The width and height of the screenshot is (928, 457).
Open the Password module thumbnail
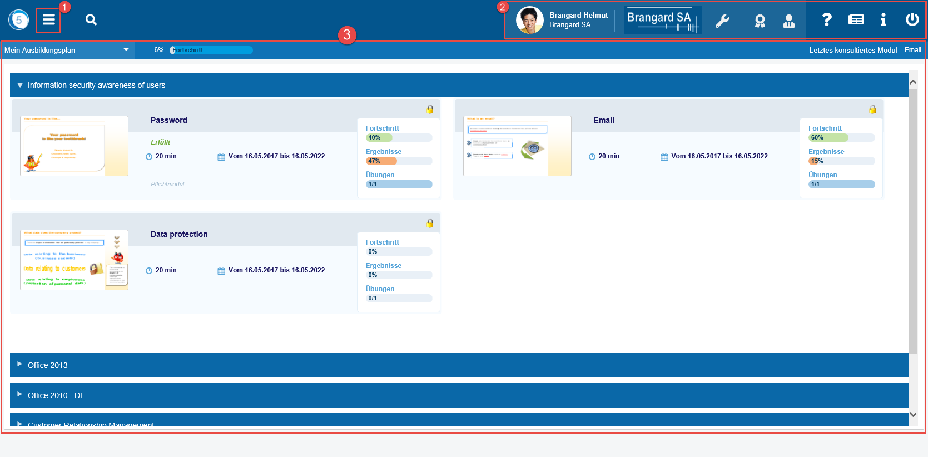[x=74, y=146]
